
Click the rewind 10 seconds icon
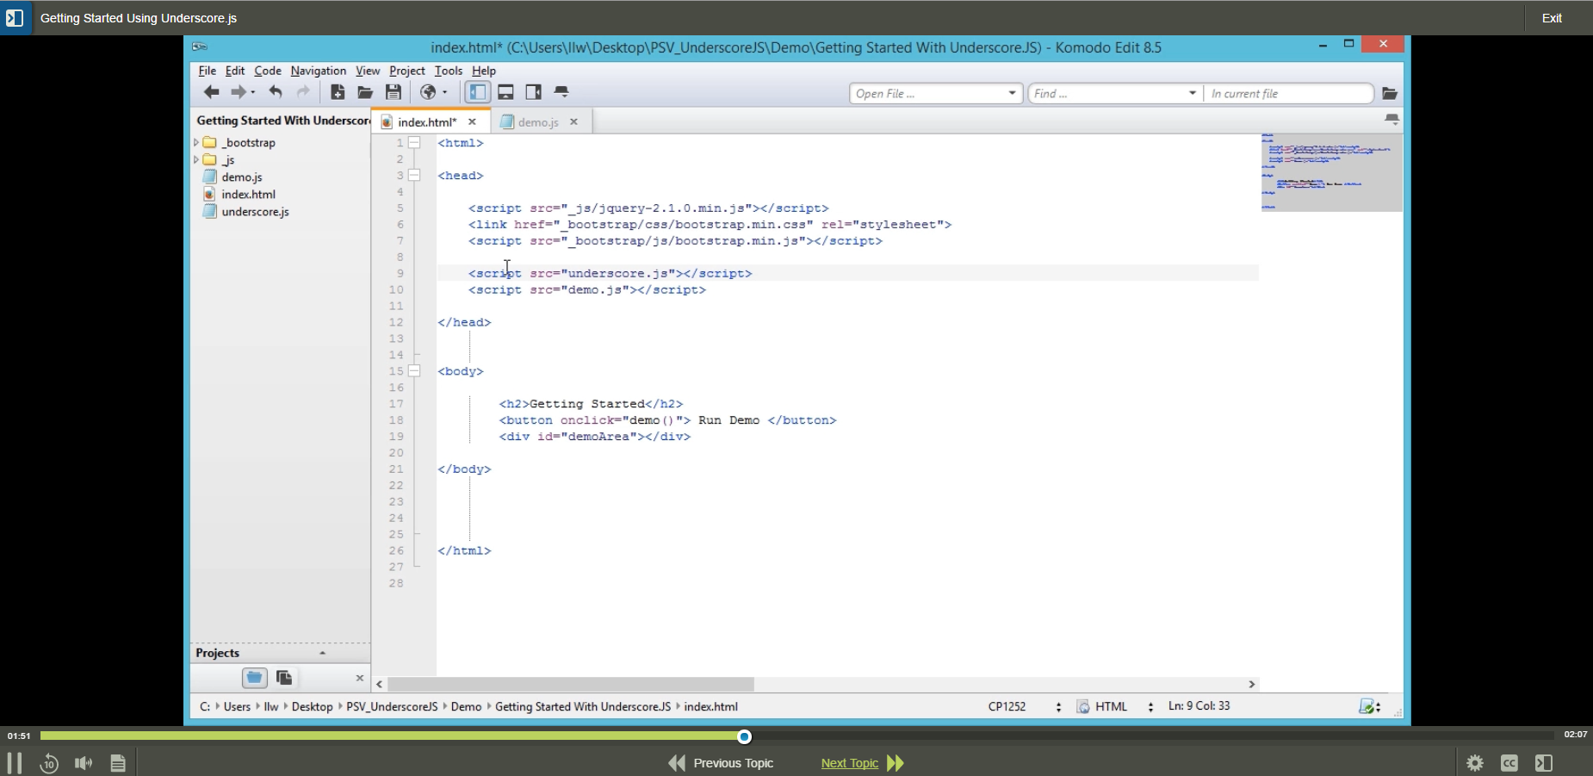click(x=49, y=763)
